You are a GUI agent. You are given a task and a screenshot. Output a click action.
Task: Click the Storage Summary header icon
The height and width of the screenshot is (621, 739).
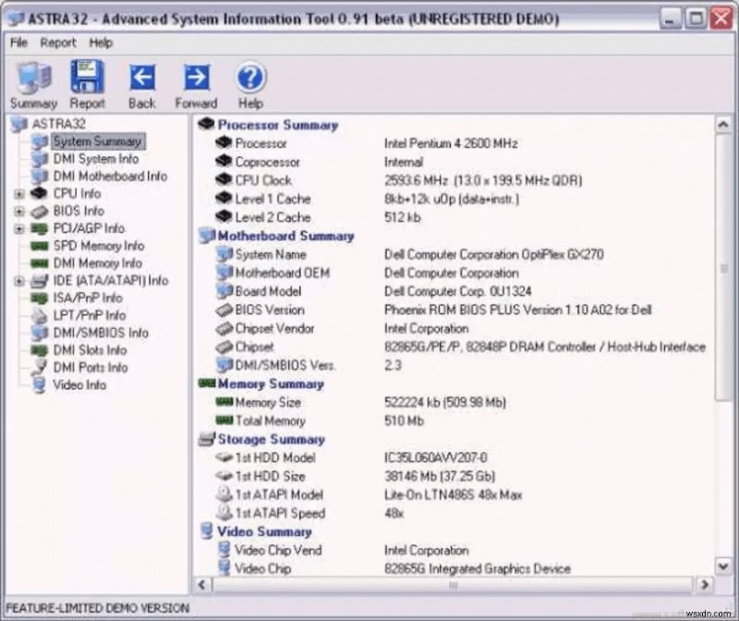(x=207, y=439)
